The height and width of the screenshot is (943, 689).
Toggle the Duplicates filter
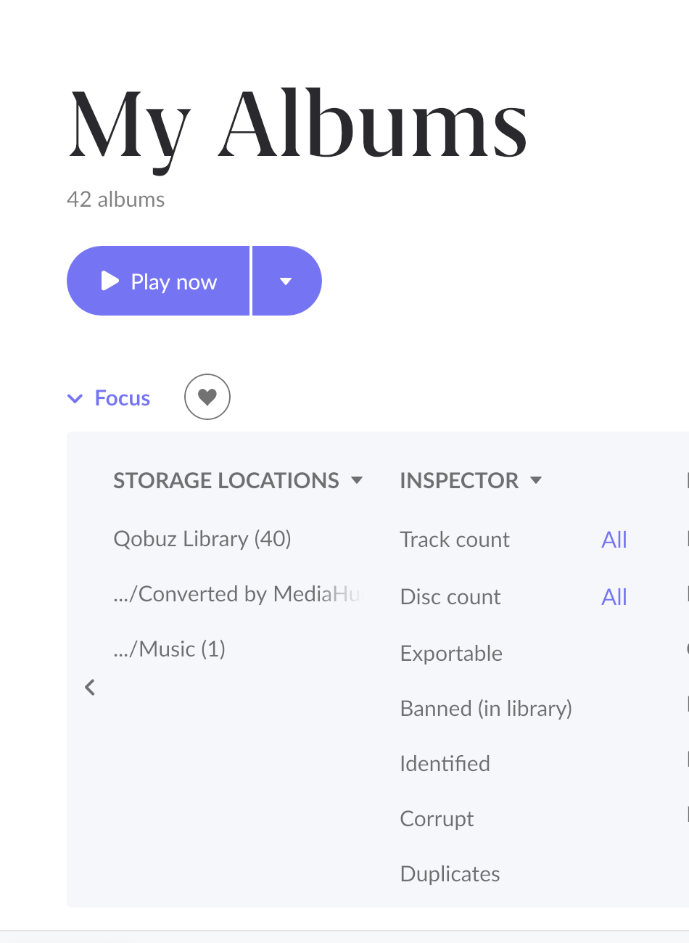(x=450, y=874)
